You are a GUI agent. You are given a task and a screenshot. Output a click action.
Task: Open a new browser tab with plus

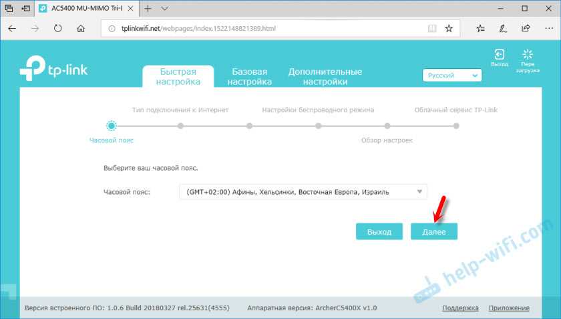(148, 8)
